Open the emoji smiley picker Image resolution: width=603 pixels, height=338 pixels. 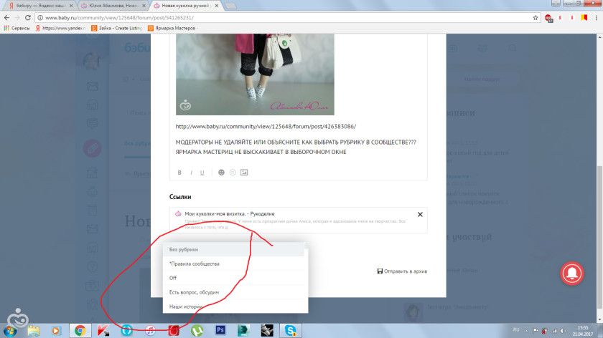click(221, 173)
